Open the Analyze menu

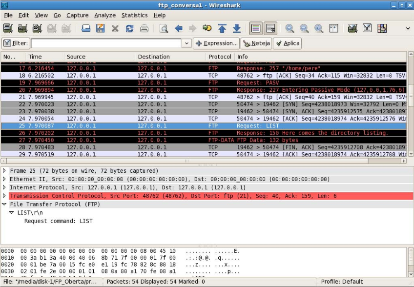tap(105, 15)
